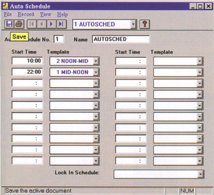Click the Save floppy disk icon
This screenshot has width=214, height=195.
(9, 24)
